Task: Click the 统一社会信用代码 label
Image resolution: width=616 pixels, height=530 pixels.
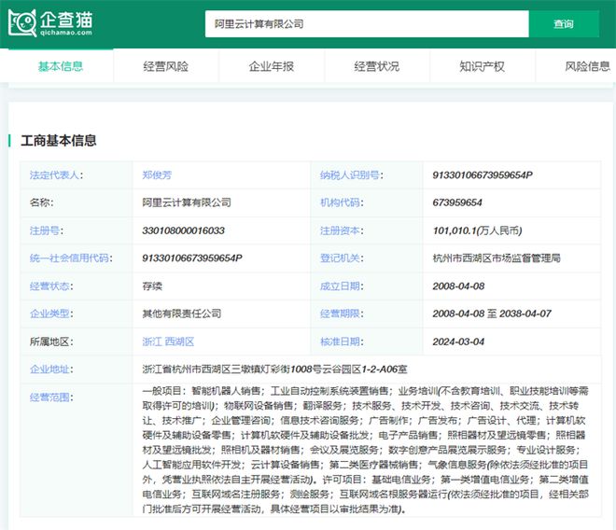Action: pos(71,258)
